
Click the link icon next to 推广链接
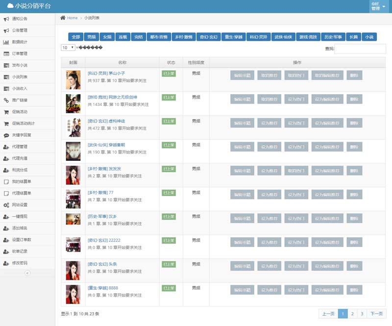pyautogui.click(x=6, y=100)
